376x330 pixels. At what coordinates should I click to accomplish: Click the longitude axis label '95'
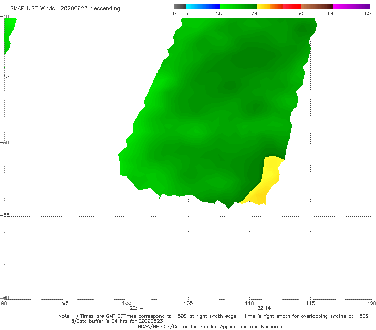click(x=65, y=304)
